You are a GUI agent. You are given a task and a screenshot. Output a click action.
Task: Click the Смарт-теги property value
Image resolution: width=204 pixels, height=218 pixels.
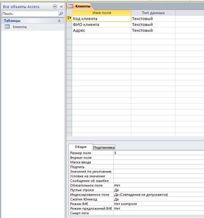(x=159, y=213)
